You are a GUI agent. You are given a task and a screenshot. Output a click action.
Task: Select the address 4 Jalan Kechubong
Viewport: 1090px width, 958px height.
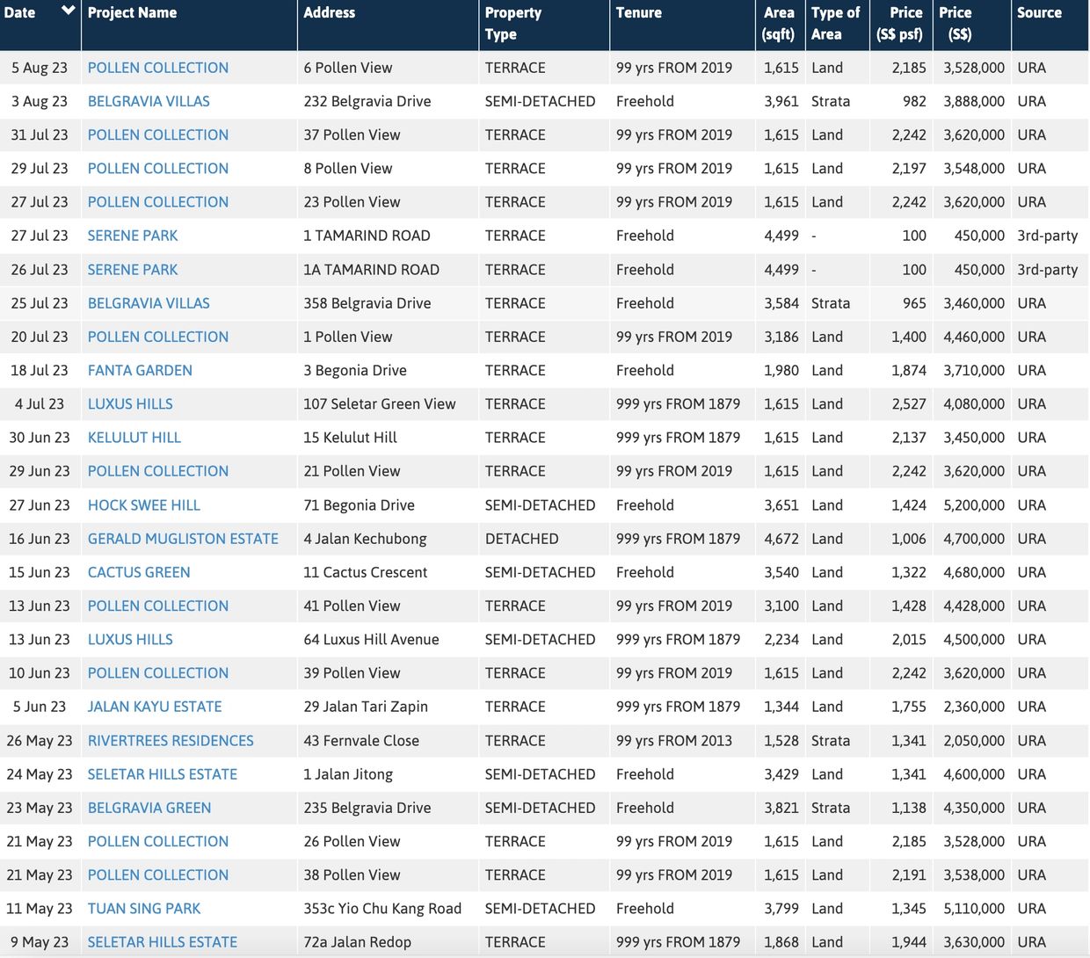[365, 539]
